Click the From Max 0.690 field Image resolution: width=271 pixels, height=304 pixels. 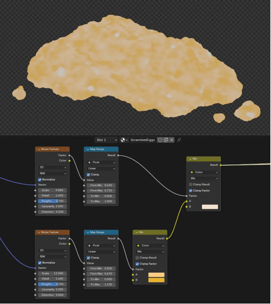tap(101, 274)
